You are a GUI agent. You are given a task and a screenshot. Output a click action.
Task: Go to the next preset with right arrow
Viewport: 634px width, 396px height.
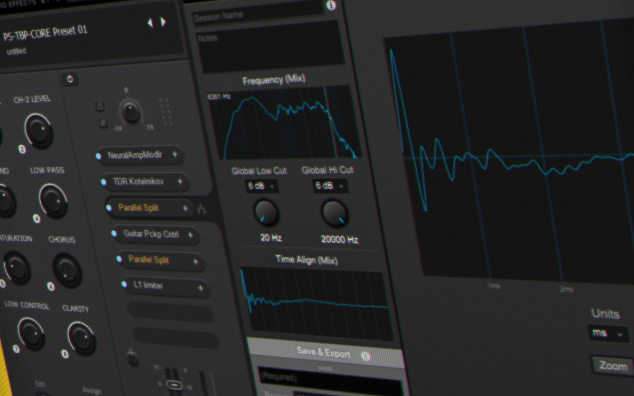[163, 22]
